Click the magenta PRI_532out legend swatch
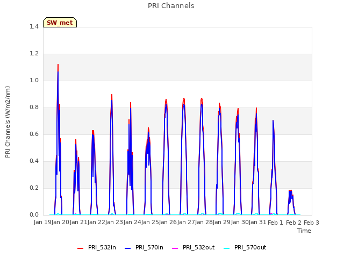344x258 pixels. click(175, 248)
